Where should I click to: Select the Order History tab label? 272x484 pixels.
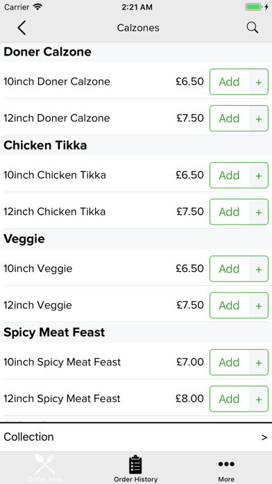(135, 479)
